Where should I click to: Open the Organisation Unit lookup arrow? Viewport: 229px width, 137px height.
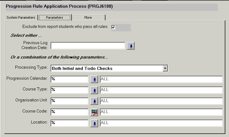point(94,101)
